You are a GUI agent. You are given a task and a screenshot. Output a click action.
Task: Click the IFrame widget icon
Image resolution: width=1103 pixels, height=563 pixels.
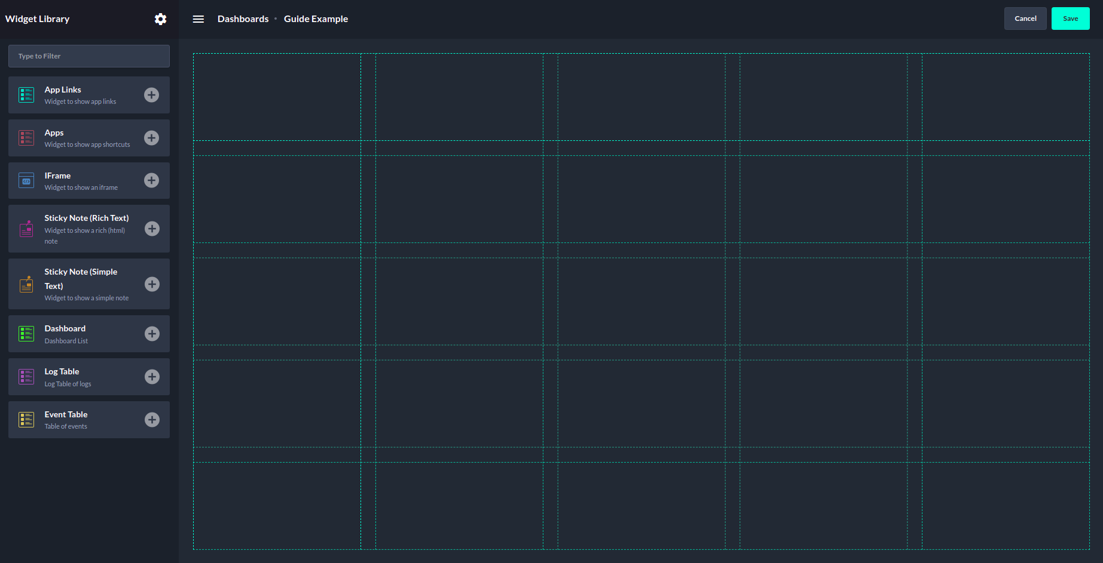pyautogui.click(x=26, y=180)
